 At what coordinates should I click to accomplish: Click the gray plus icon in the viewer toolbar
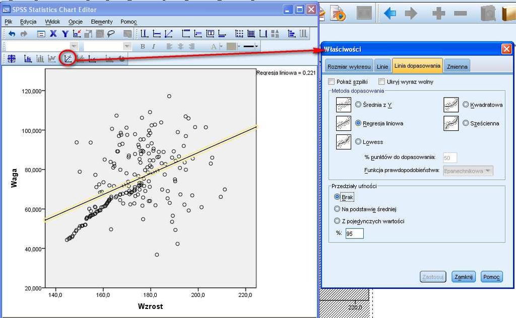point(439,14)
